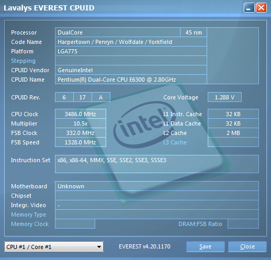This screenshot has width=271, height=260.
Task: Click the '10.5x' multiplier value
Action: [81, 123]
